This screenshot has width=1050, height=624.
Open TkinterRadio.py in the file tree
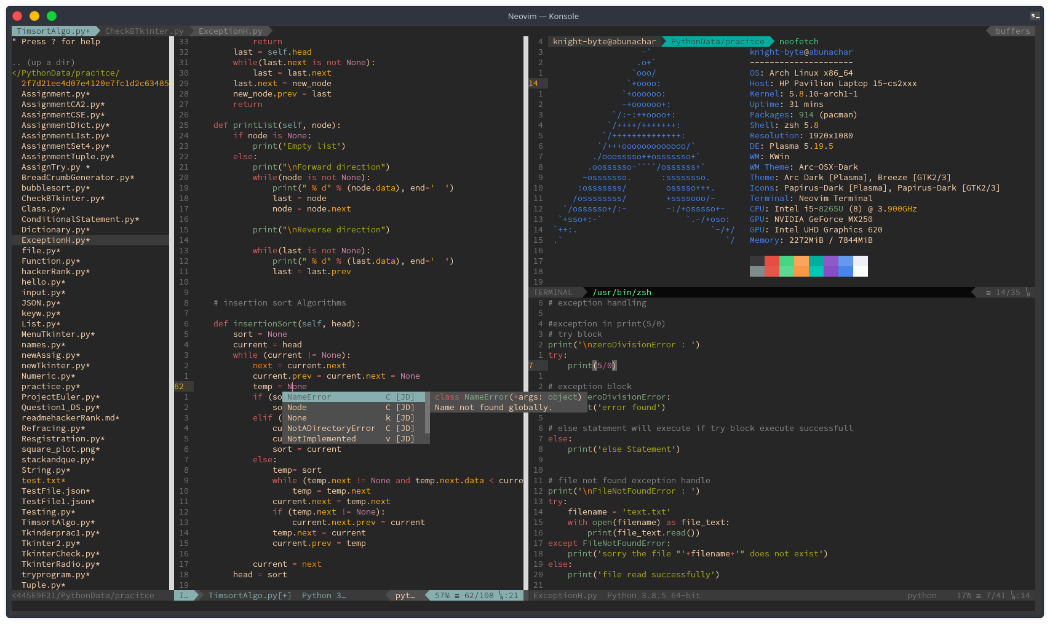[60, 564]
